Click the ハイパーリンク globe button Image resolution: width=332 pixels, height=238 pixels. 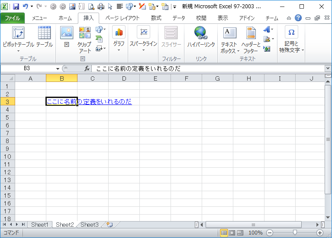pyautogui.click(x=201, y=37)
